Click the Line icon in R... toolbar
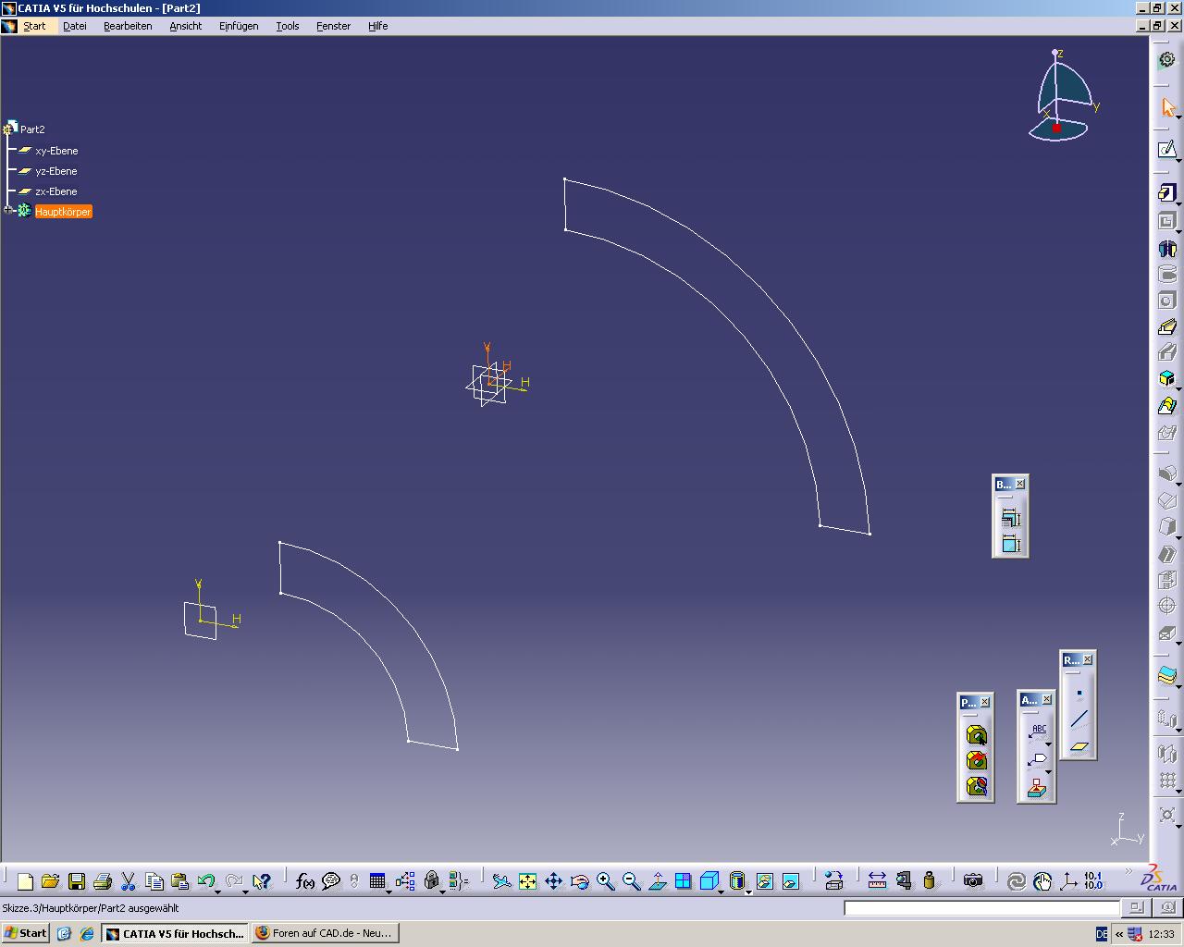This screenshot has width=1184, height=947. 1079,719
